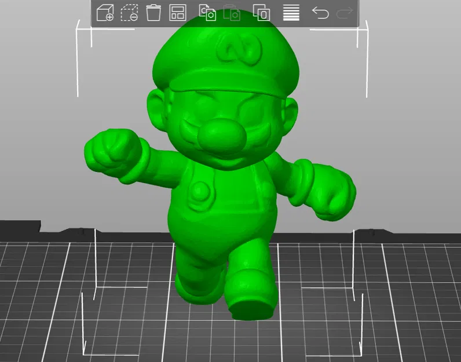Click the Copy icon in toolbar
The width and height of the screenshot is (461, 362).
pos(207,13)
